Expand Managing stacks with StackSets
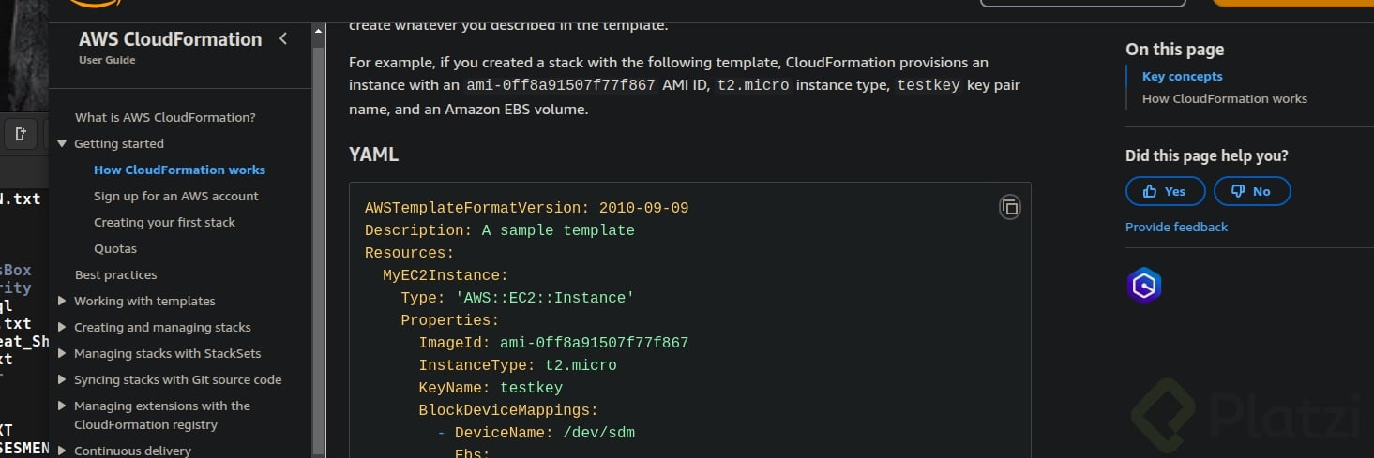1374x458 pixels. point(63,354)
